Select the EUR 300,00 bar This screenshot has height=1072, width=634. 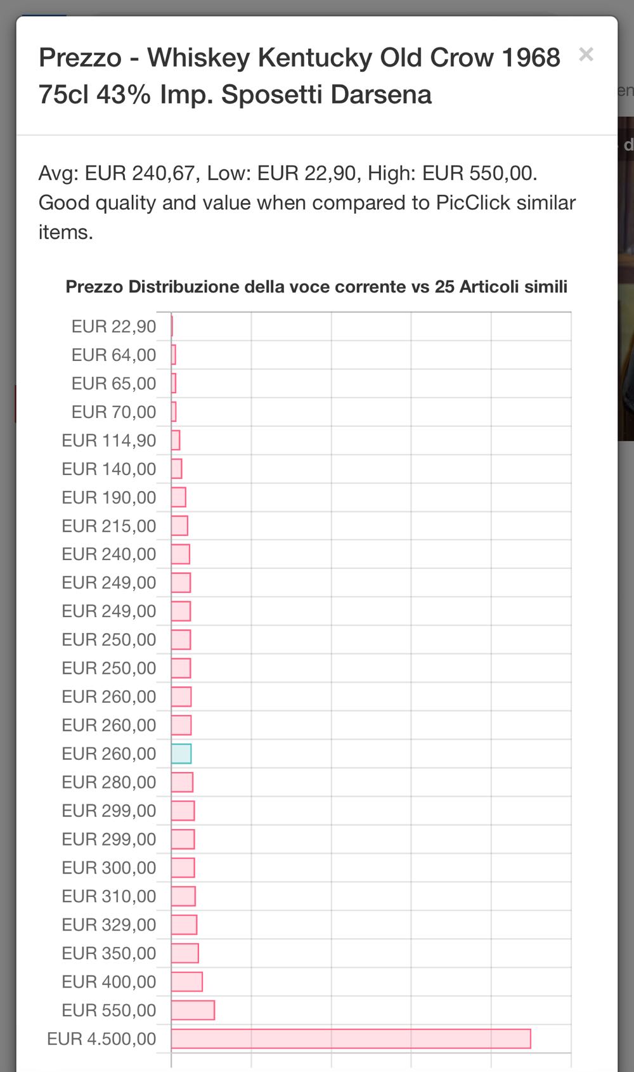183,868
